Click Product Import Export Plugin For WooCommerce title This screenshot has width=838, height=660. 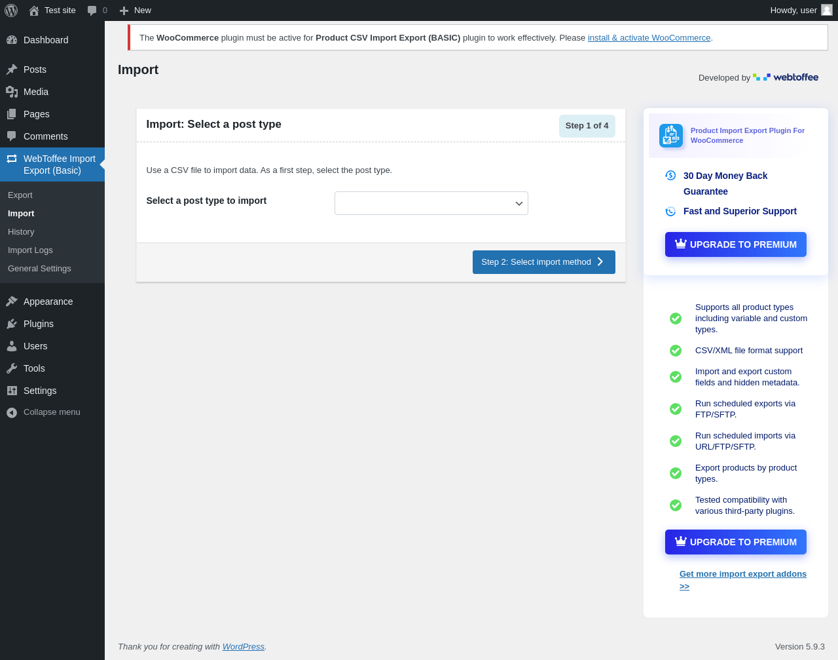click(748, 136)
